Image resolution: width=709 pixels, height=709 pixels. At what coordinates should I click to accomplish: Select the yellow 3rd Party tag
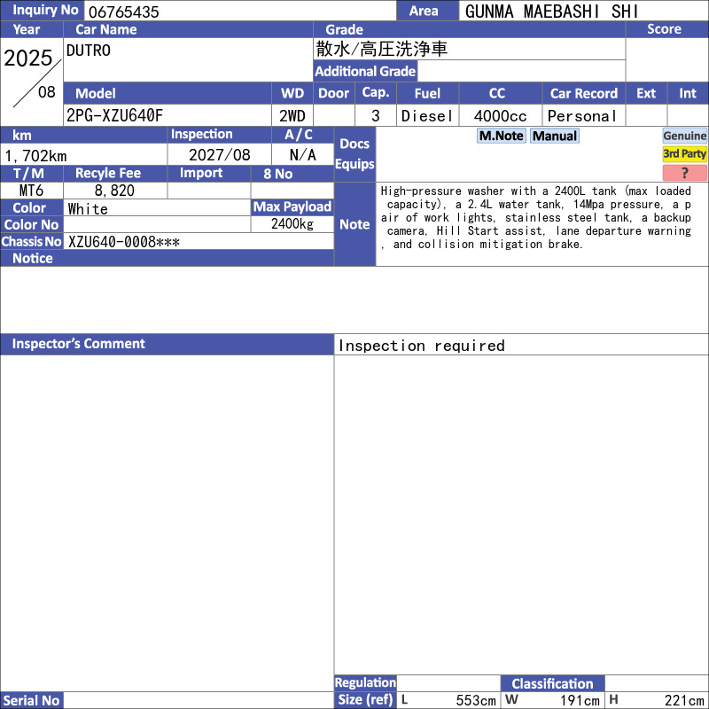click(684, 153)
